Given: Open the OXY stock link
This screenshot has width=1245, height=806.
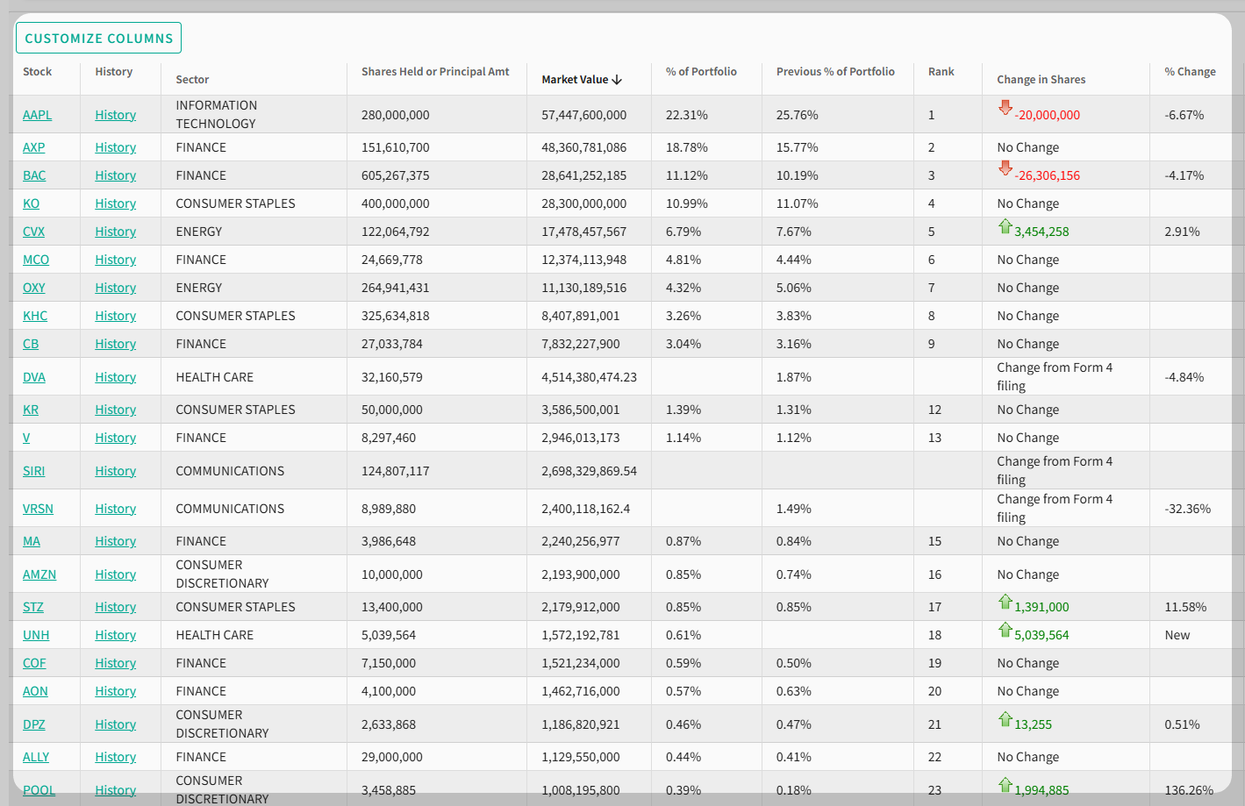Looking at the screenshot, I should [x=34, y=288].
